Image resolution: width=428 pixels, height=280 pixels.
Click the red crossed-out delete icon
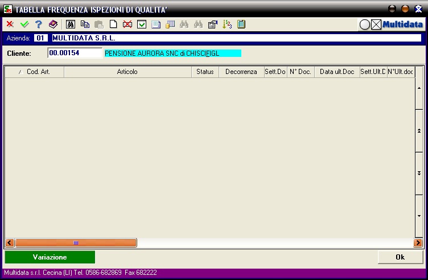click(x=127, y=24)
